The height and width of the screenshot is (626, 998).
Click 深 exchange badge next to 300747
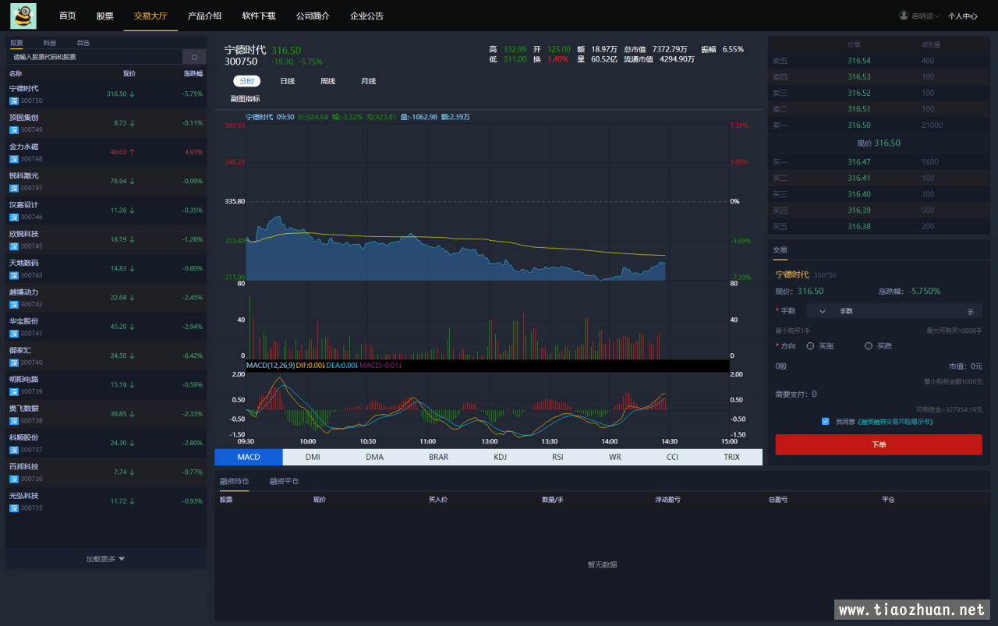coord(13,188)
